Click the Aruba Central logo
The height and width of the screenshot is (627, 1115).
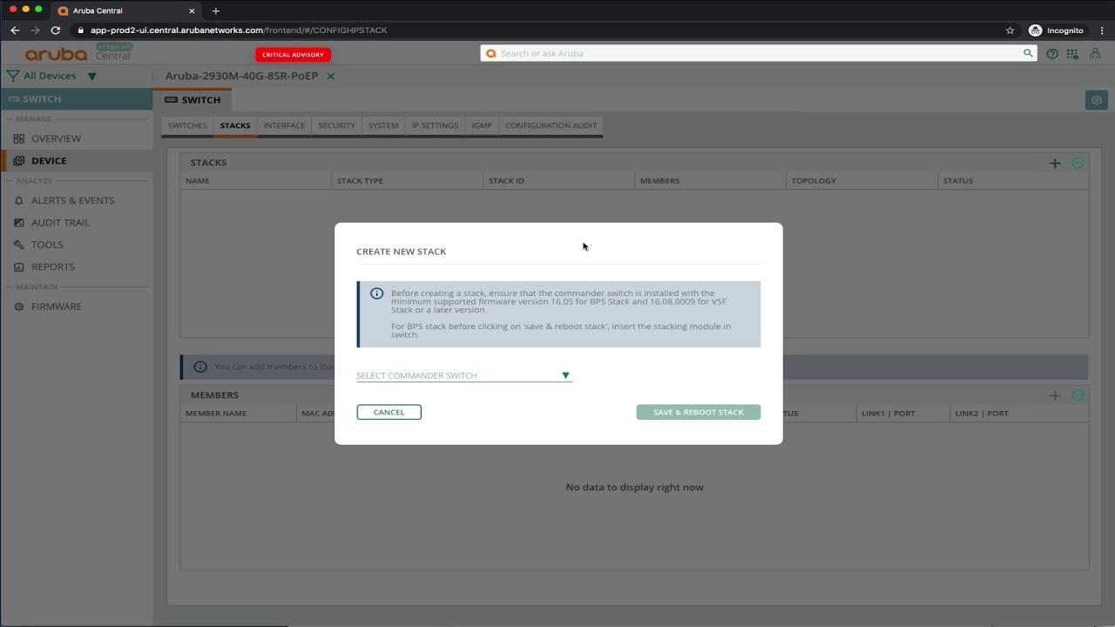pos(78,54)
